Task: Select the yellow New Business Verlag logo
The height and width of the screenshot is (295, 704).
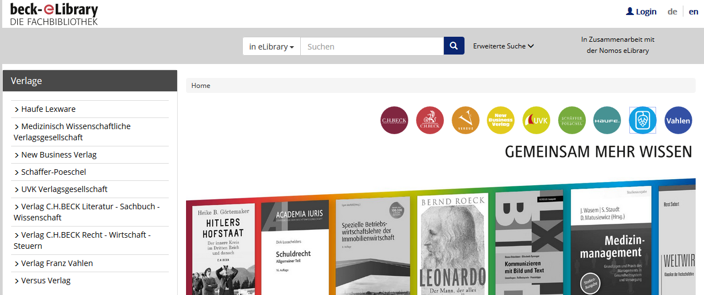Action: point(501,120)
